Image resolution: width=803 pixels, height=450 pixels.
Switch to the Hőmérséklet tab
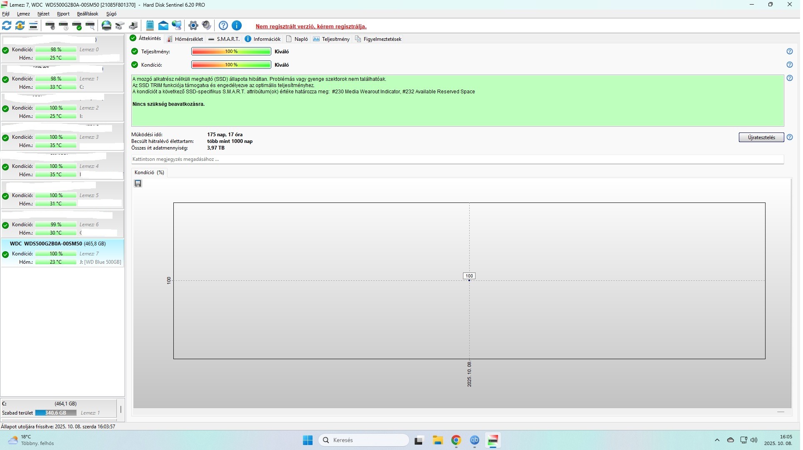coord(185,39)
